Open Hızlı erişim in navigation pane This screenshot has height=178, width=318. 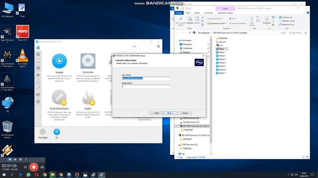click(185, 41)
